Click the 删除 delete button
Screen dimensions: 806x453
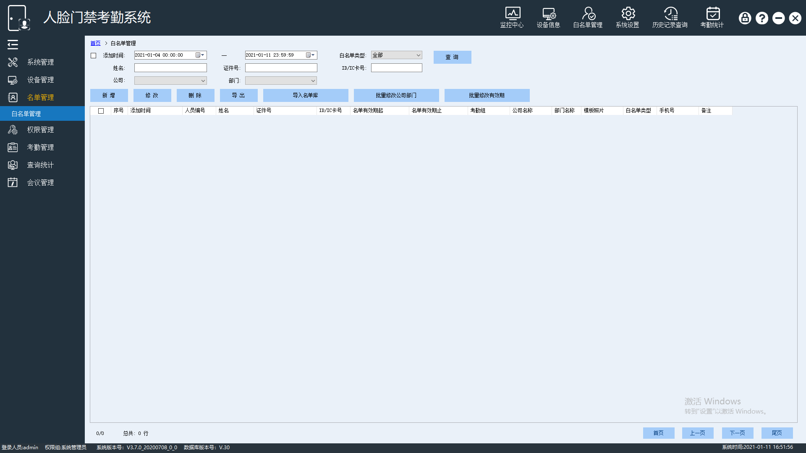click(x=195, y=95)
